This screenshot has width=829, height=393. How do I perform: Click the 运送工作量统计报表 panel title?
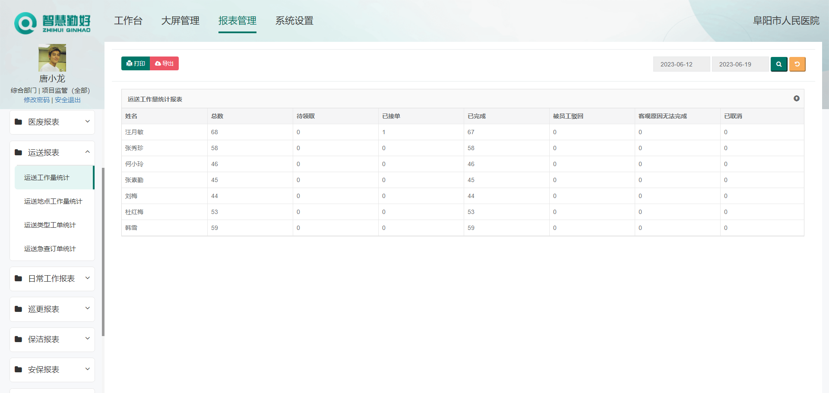pos(155,99)
